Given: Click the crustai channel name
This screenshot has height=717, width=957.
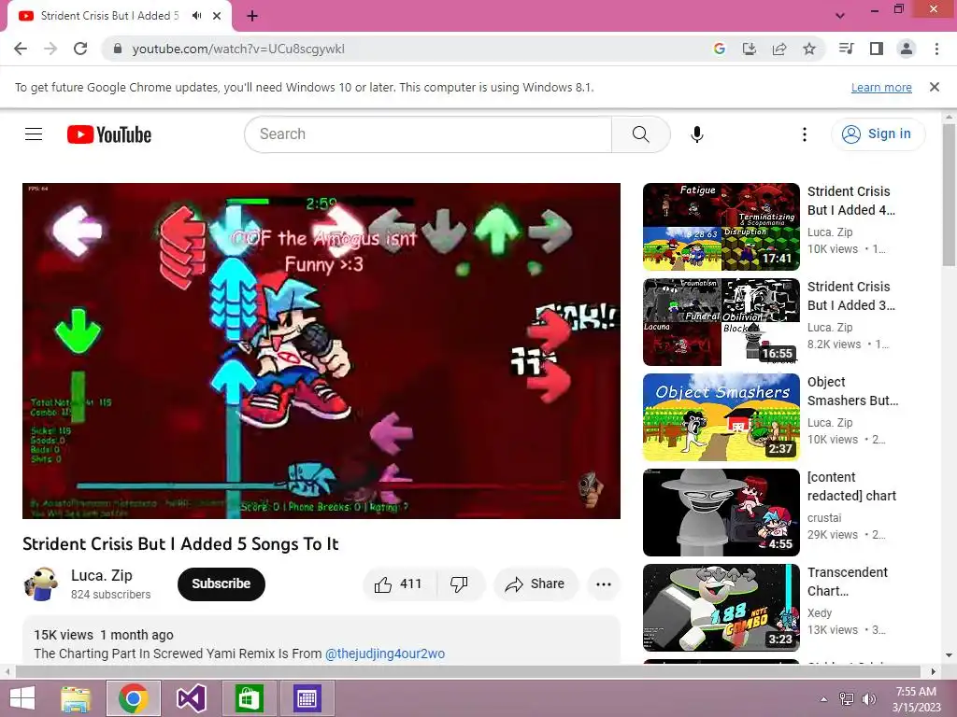Looking at the screenshot, I should [824, 517].
